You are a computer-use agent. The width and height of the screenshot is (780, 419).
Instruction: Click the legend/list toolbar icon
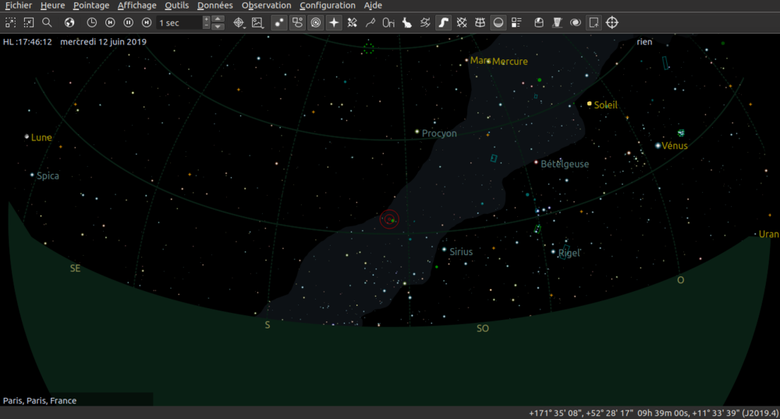pyautogui.click(x=516, y=23)
